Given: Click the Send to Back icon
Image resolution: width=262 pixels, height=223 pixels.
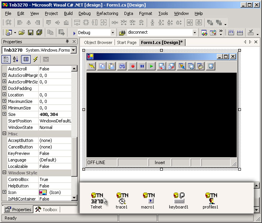Looking at the screenshot, I should [x=219, y=22].
